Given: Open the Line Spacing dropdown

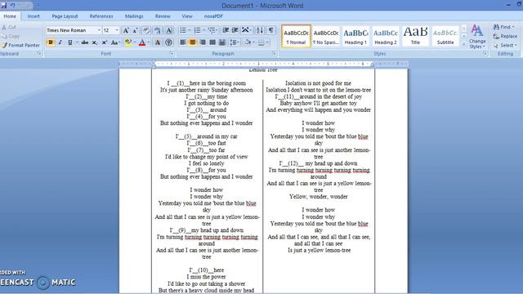Looking at the screenshot, I should pos(235,42).
